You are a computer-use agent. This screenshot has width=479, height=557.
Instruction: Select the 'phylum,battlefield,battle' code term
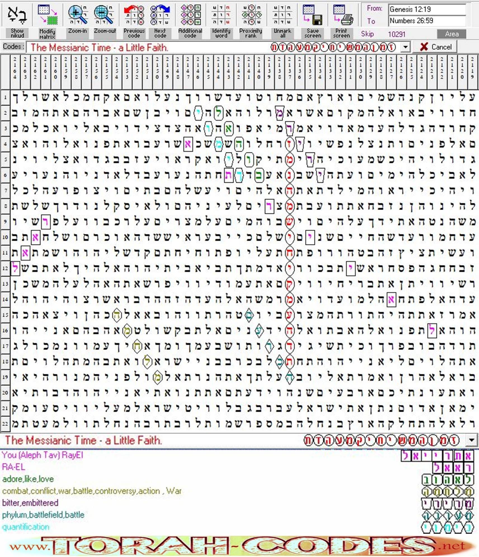tap(43, 515)
